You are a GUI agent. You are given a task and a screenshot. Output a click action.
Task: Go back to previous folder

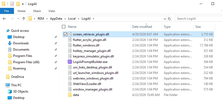click(4, 19)
